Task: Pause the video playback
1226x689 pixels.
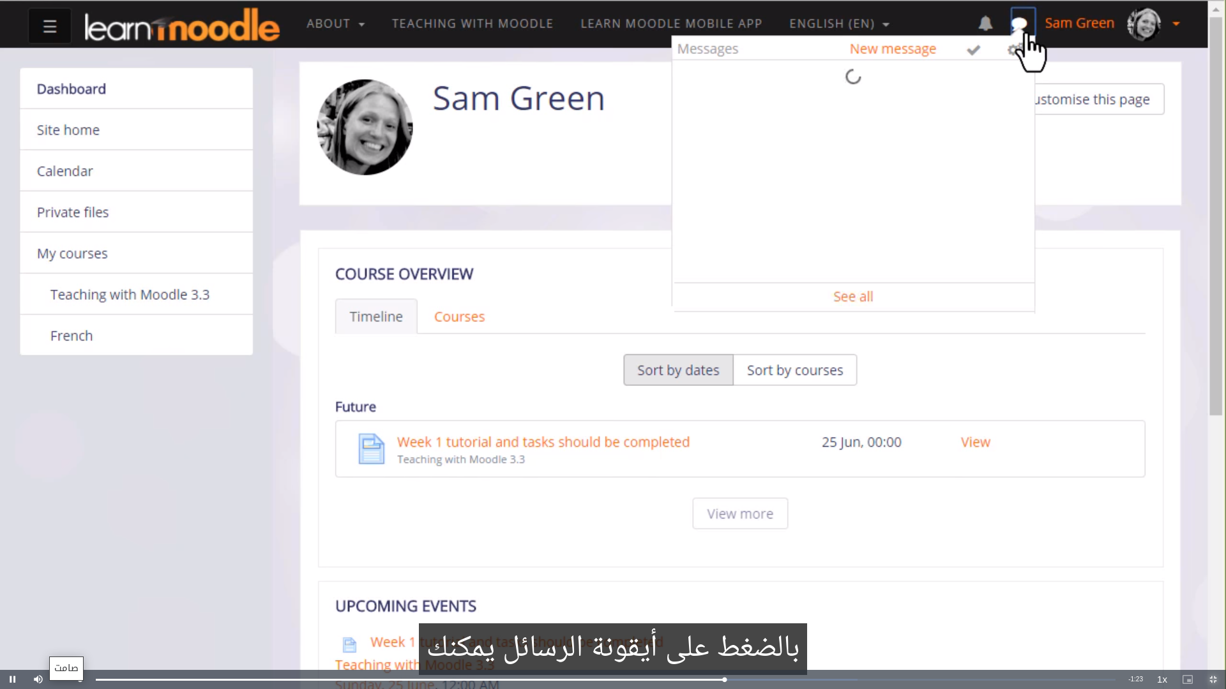Action: point(12,679)
